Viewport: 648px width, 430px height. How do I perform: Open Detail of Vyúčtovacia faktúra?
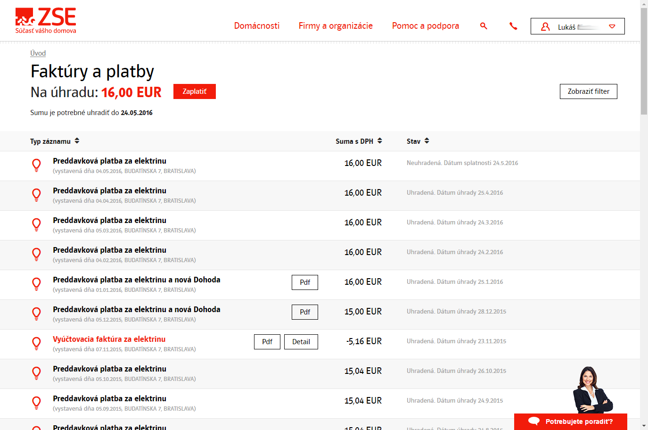pyautogui.click(x=301, y=342)
